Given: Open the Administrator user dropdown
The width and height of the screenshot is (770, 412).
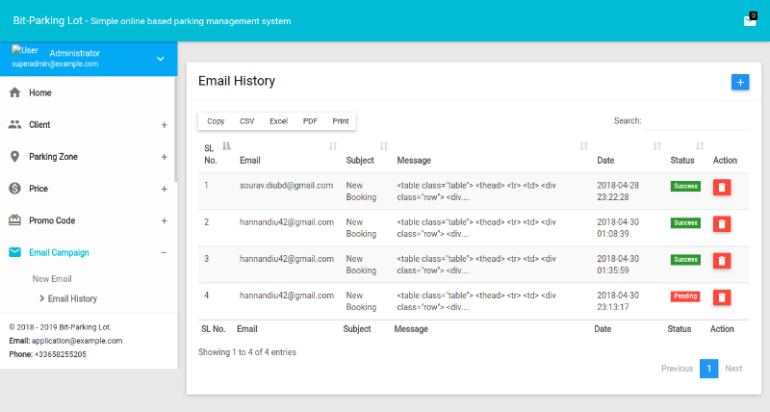Looking at the screenshot, I should [x=161, y=59].
